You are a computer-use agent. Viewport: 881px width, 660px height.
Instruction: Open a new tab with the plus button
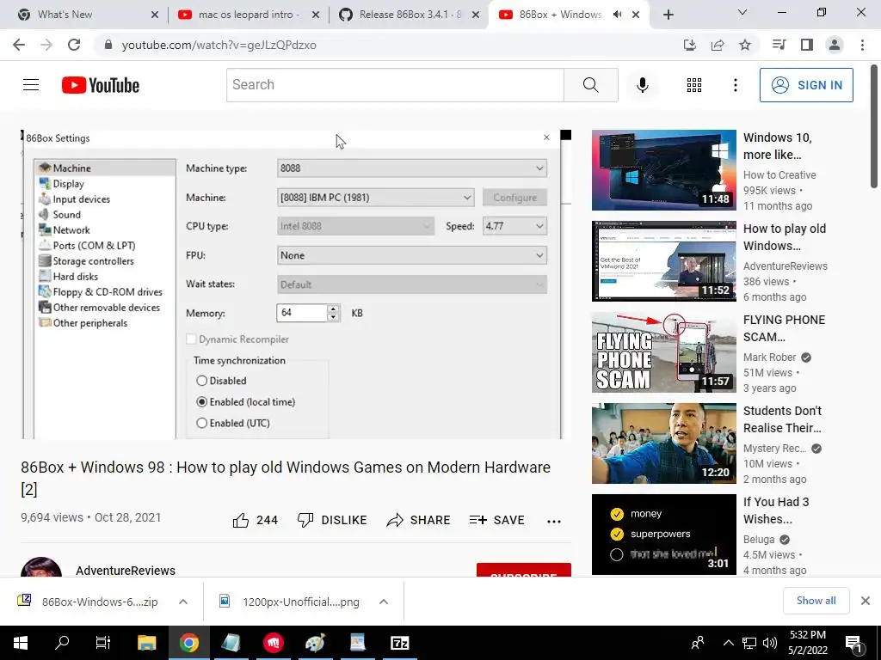[x=668, y=15]
